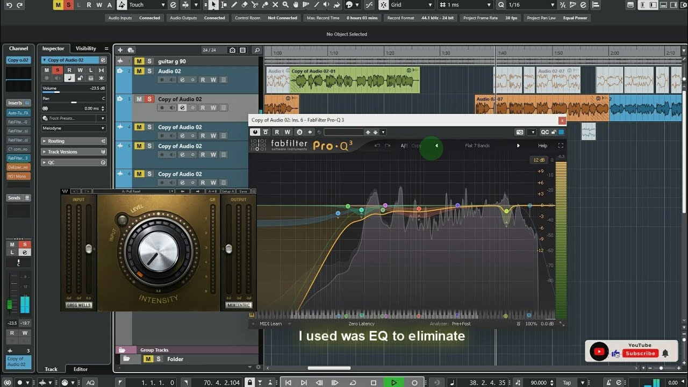688x387 pixels.
Task: Switch to the Editor tab at bottom
Action: 81,369
